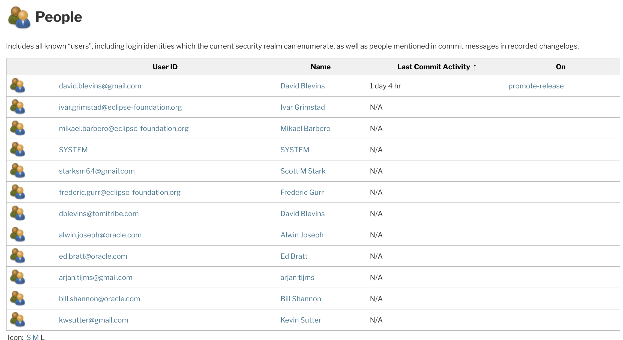Sort by the On column header
This screenshot has height=340, width=623.
pos(561,67)
